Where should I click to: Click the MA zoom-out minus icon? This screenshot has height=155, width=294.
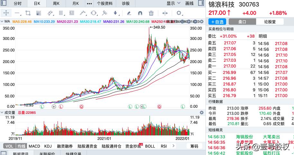195,22
